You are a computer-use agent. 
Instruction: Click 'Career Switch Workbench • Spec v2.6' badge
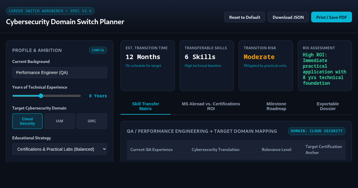pyautogui.click(x=50, y=11)
